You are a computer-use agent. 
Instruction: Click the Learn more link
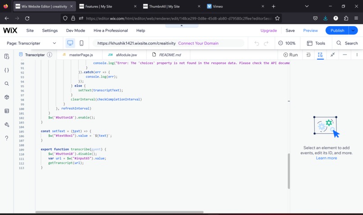(327, 158)
